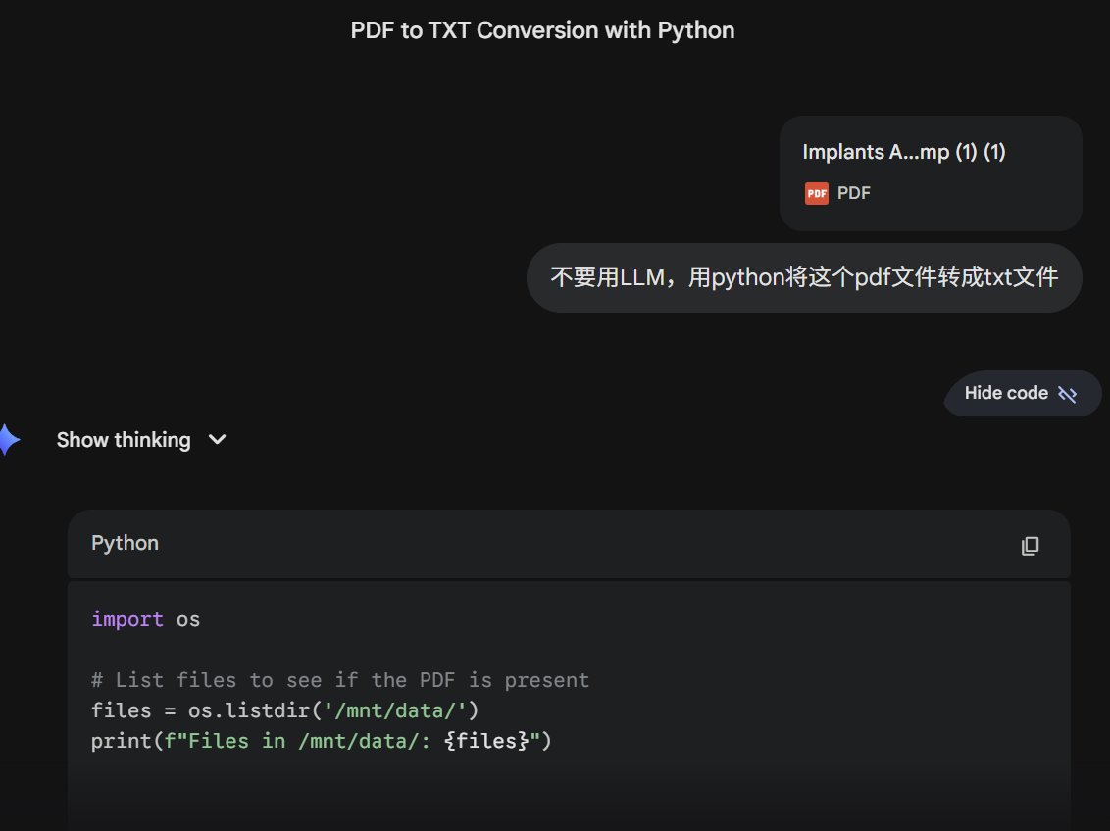
Task: Select the Chinese user prompt message
Action: (804, 277)
